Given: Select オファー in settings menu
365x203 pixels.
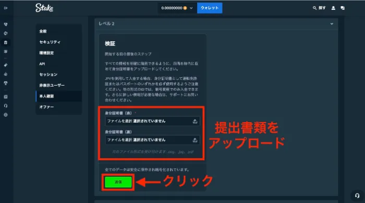Looking at the screenshot, I should [x=59, y=107].
